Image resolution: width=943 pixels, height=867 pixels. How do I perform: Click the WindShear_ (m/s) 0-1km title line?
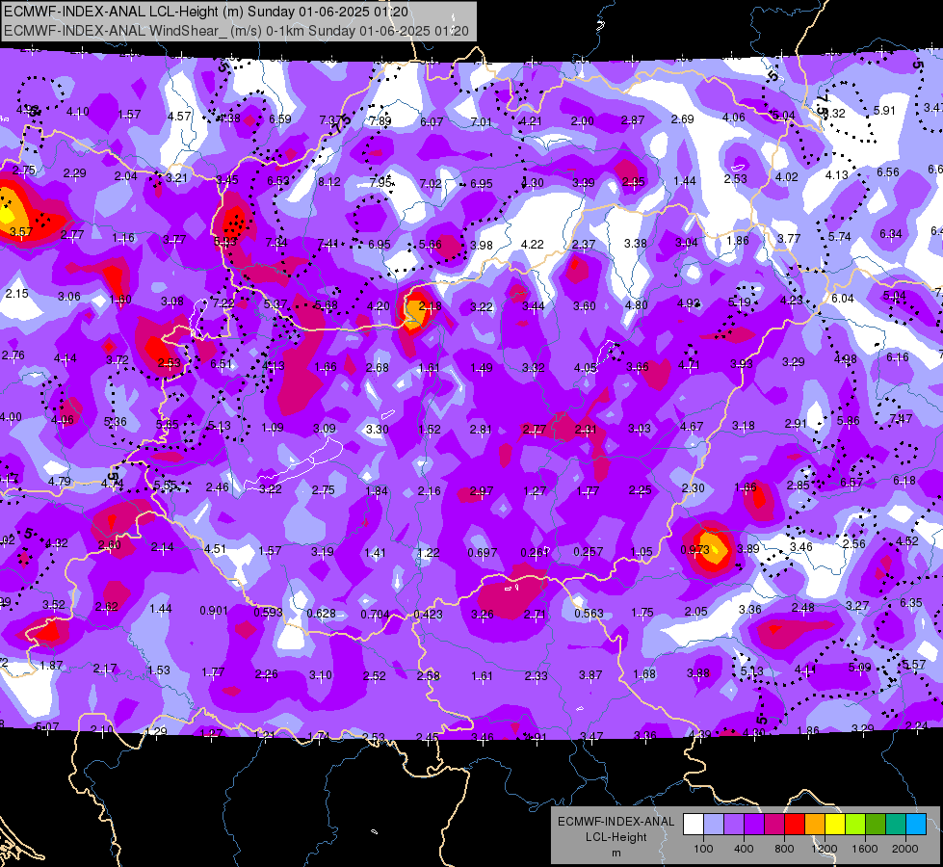coord(236,31)
